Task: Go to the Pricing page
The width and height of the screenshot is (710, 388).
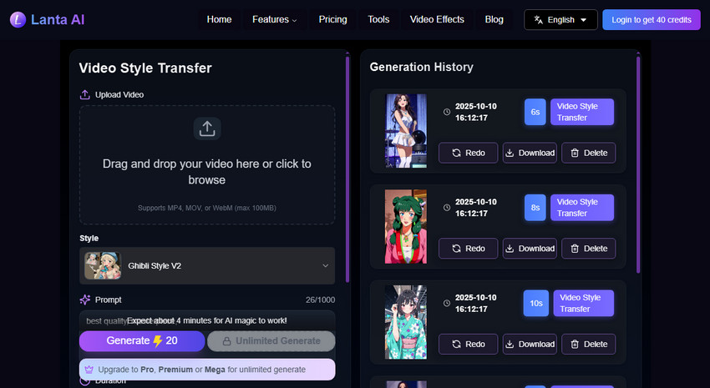Action: pos(332,19)
